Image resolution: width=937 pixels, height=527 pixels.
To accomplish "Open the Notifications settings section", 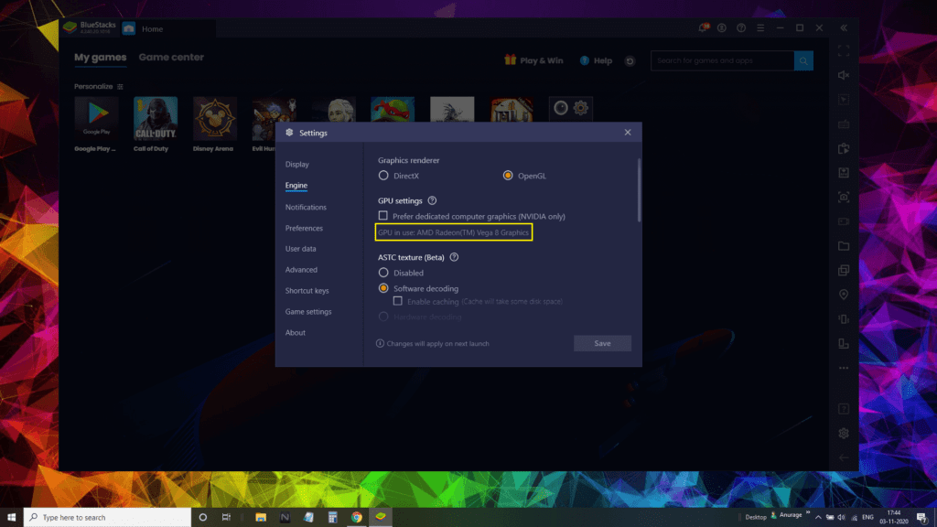I will pos(306,207).
